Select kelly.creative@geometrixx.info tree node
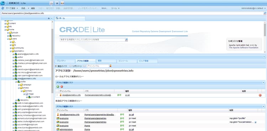Image resolution: width=267 pixels, height=131 pixels. coord(30,106)
